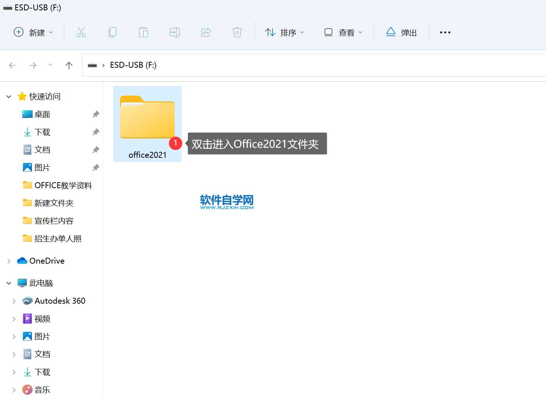This screenshot has height=397, width=546.
Task: Click the 弹出 eject button
Action: pos(401,33)
